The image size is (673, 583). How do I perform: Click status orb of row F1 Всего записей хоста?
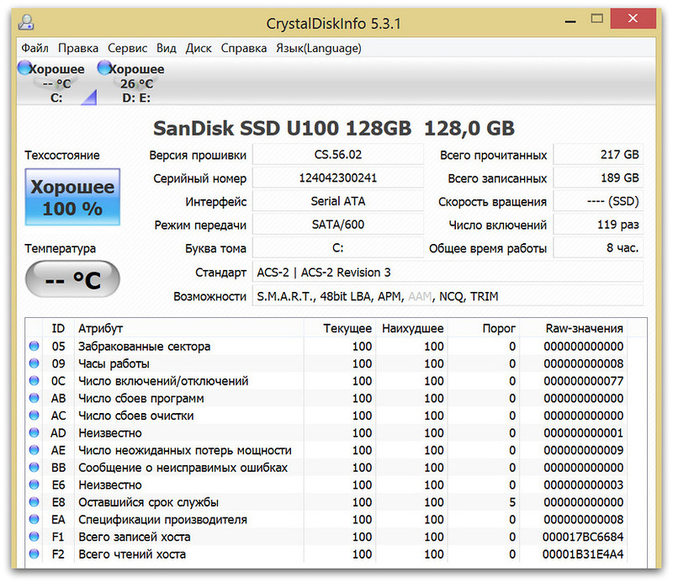pyautogui.click(x=34, y=537)
